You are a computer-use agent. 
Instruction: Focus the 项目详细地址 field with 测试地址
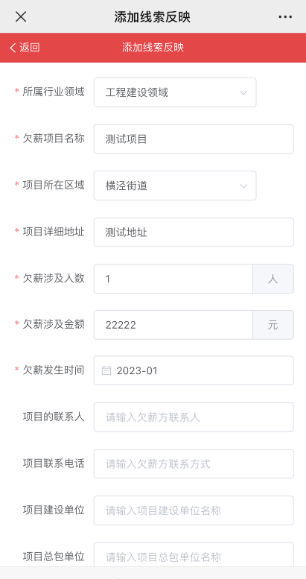(194, 232)
